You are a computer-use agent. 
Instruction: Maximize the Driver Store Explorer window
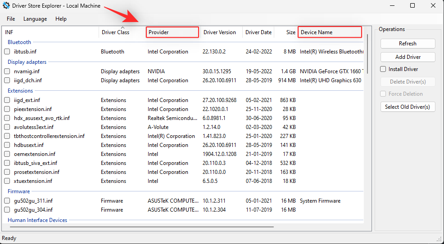(412, 6)
